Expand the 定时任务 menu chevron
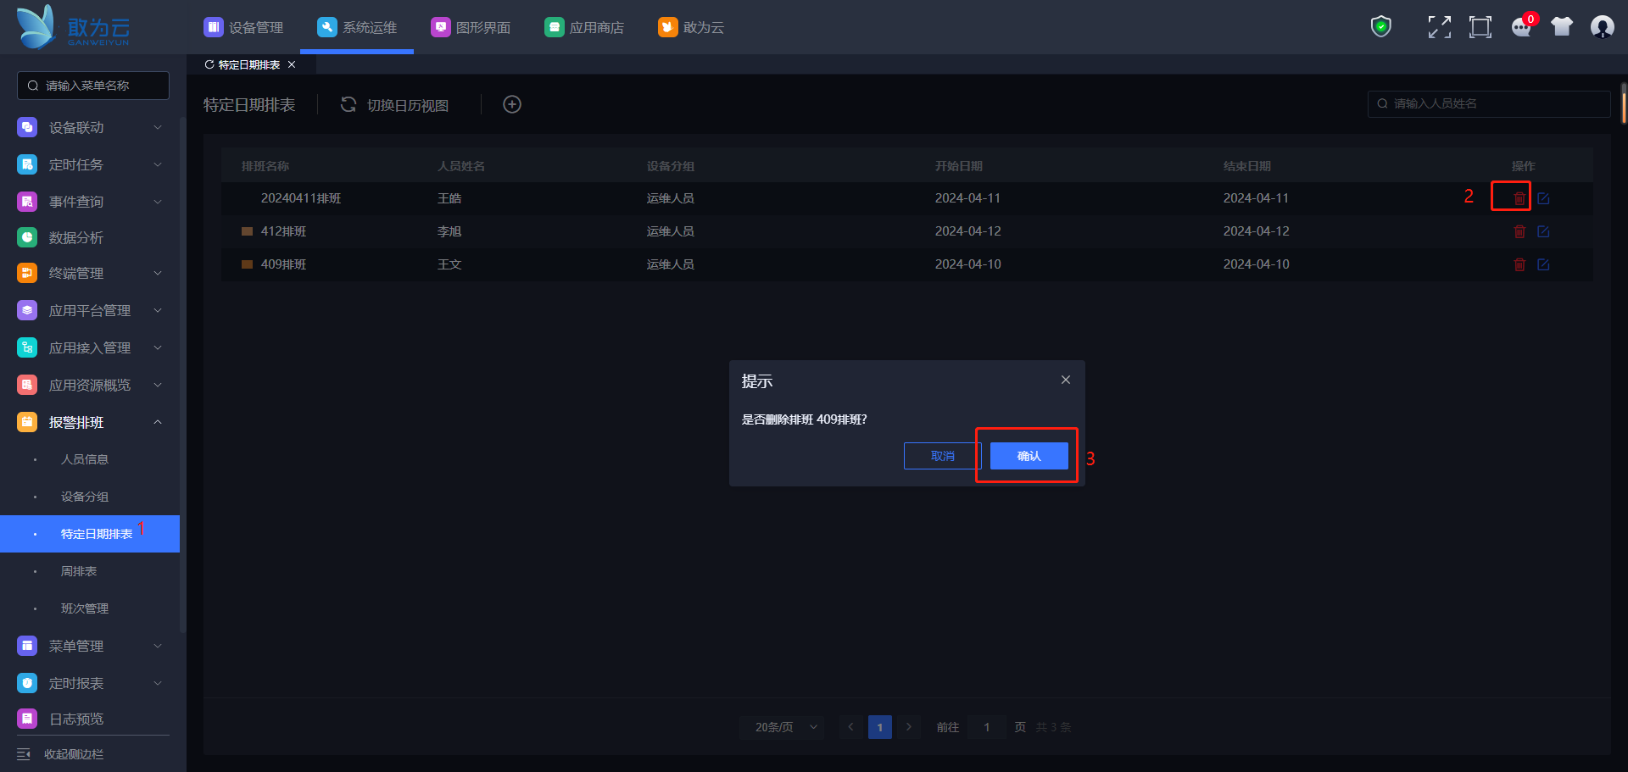1628x772 pixels. pos(158,164)
